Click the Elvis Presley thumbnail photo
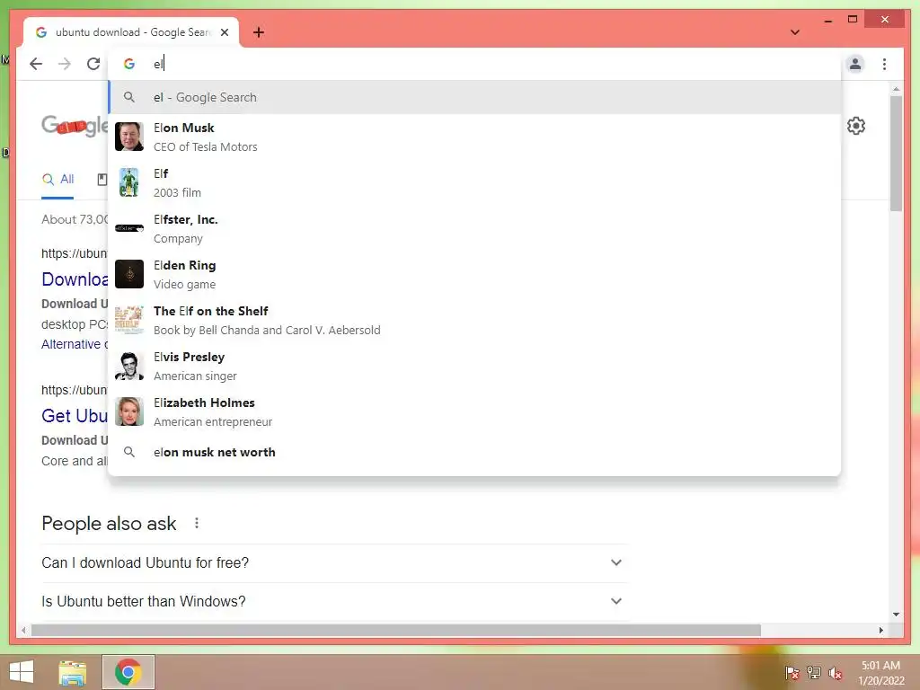The image size is (920, 690). 129,366
